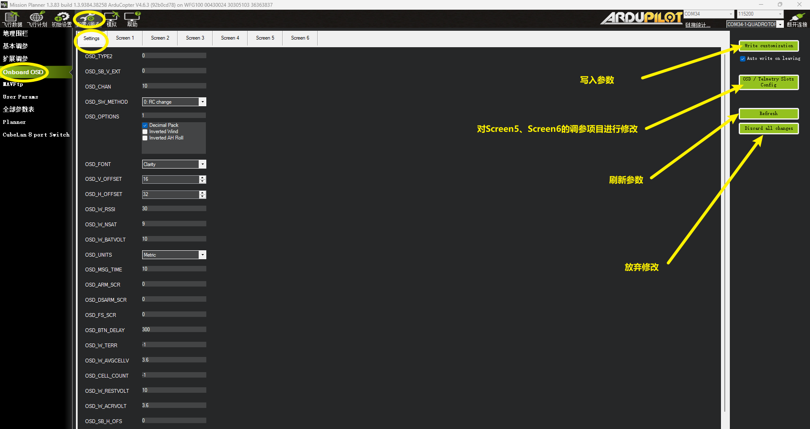Toggle Auto write on leaving checkbox
Image resolution: width=810 pixels, height=429 pixels.
coord(742,59)
